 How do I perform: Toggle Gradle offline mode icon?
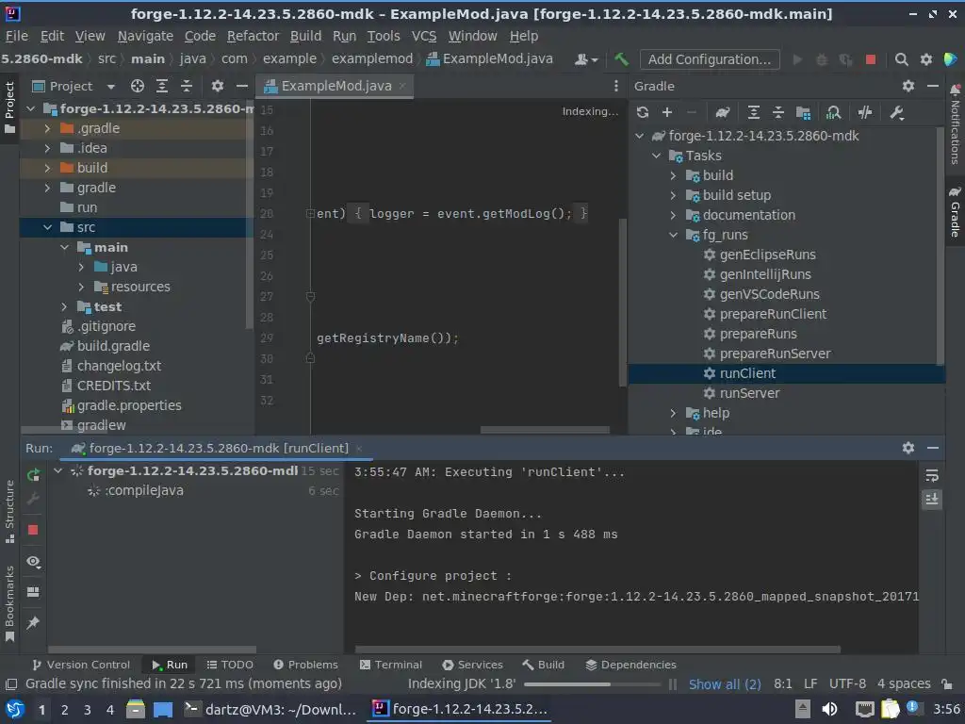point(865,112)
